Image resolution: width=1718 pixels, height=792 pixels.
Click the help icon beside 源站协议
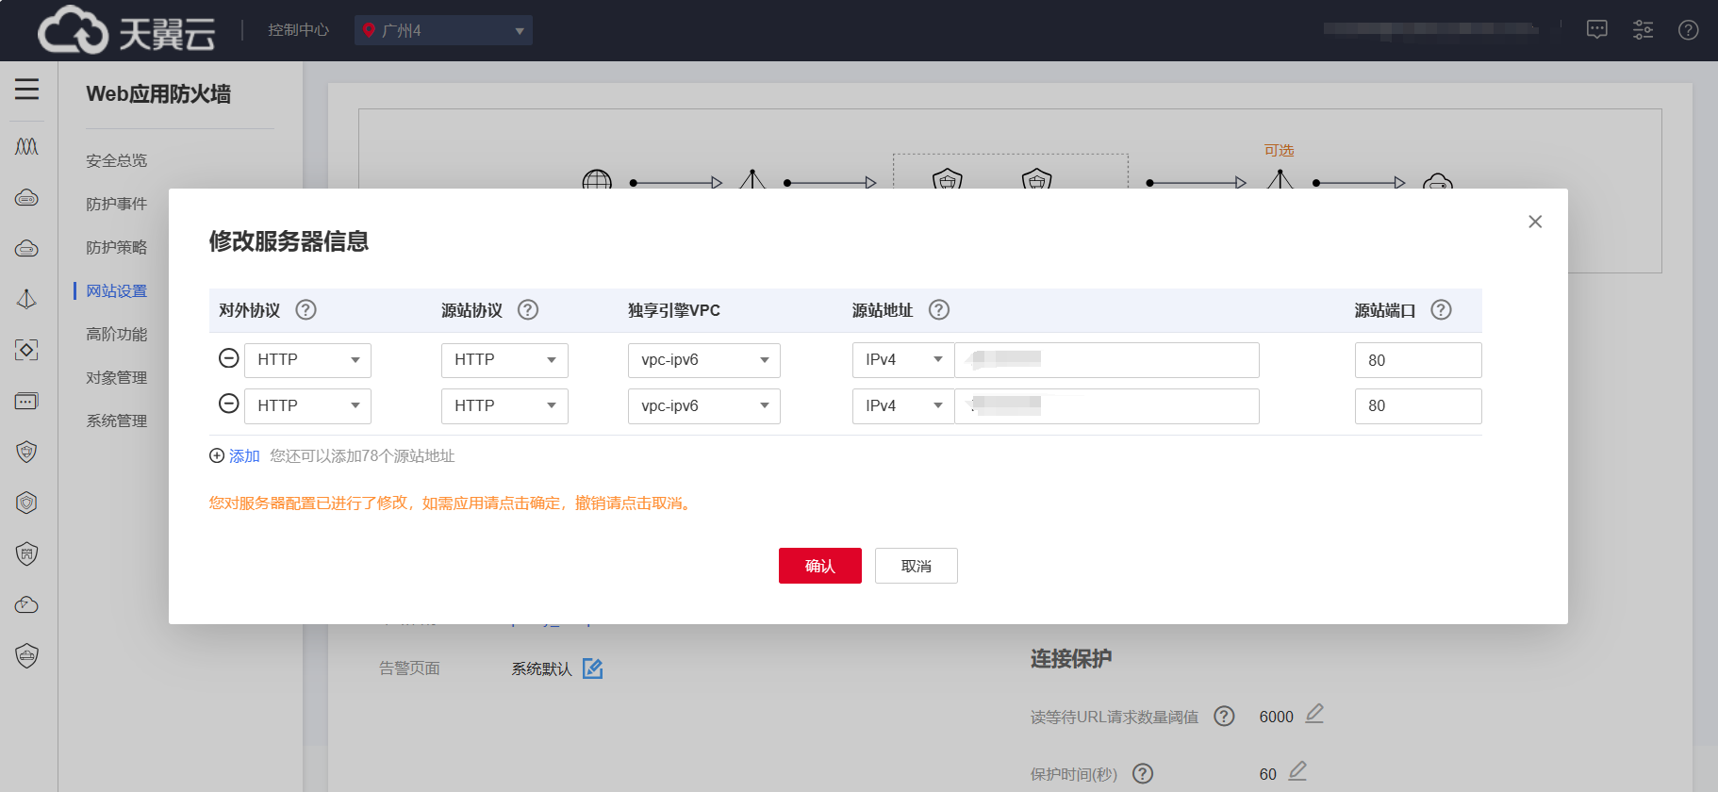(528, 310)
